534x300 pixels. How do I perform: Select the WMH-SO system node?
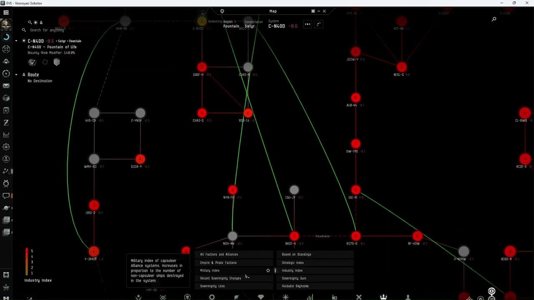point(94,159)
